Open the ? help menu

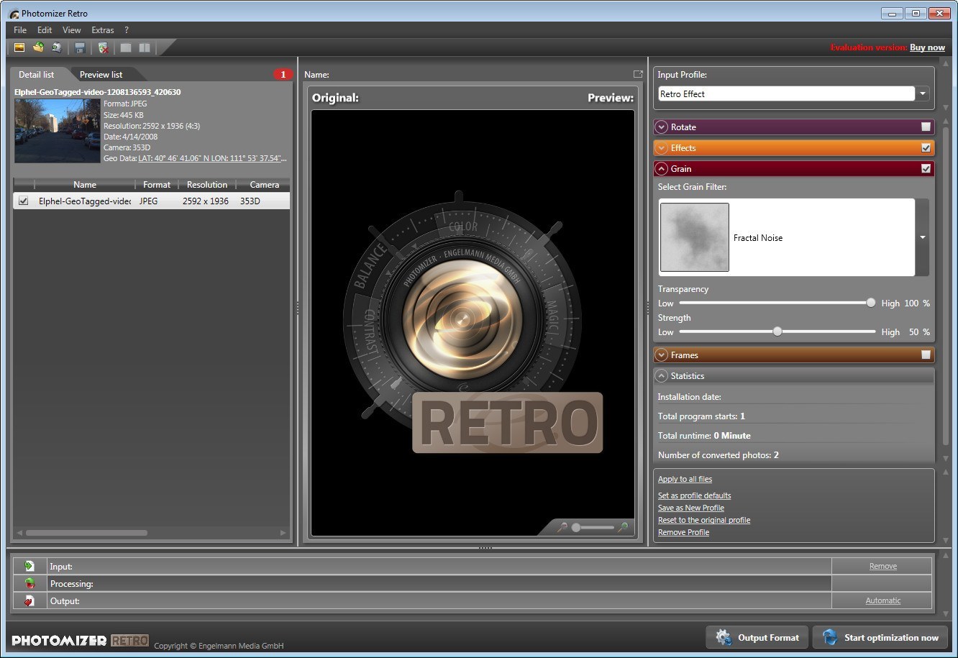[127, 30]
